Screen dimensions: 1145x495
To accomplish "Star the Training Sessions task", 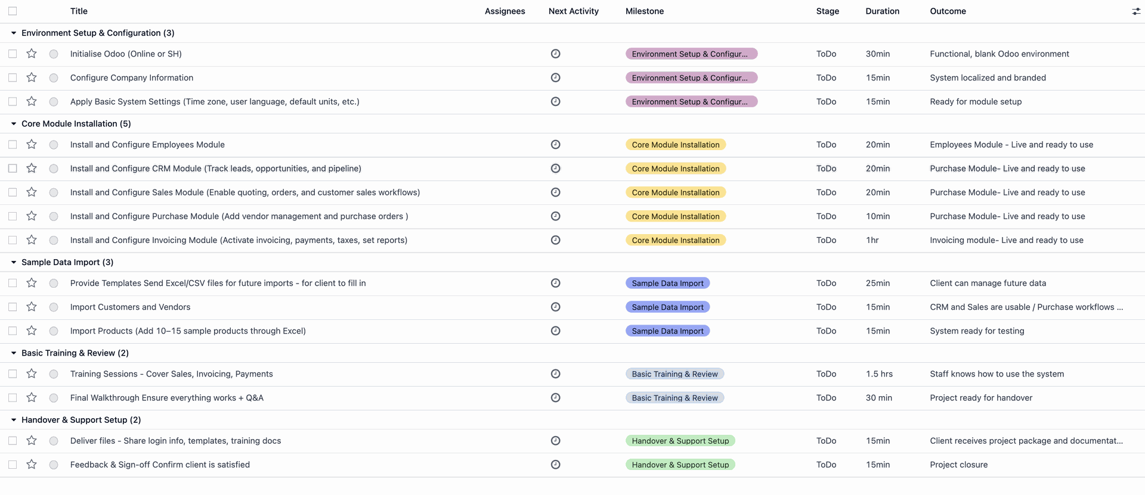I will (x=32, y=373).
